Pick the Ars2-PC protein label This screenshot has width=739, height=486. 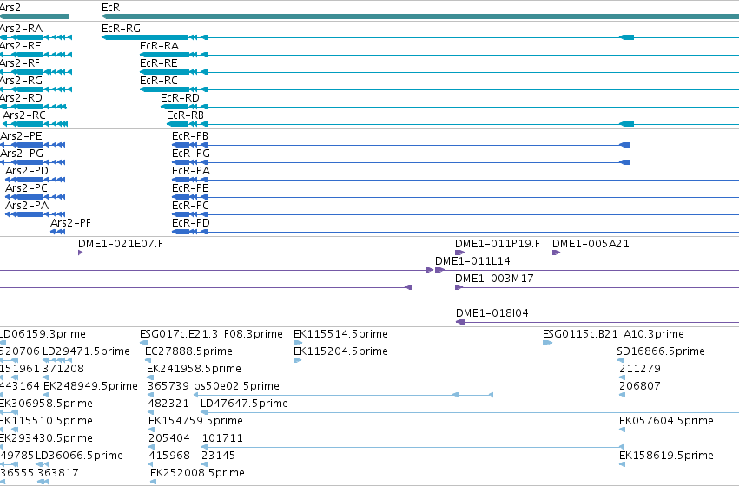point(26,188)
